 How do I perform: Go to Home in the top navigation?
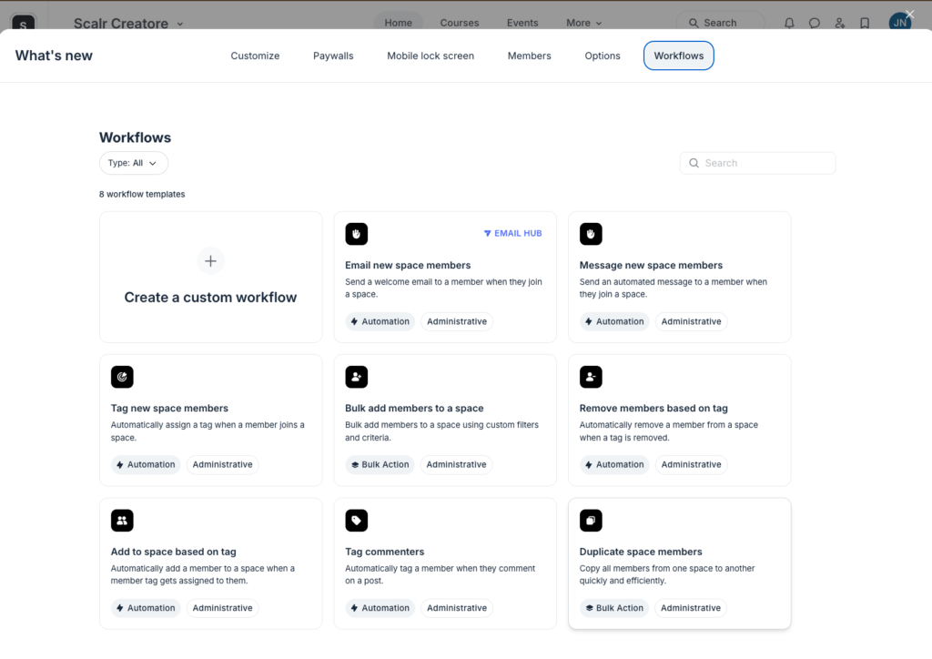click(x=398, y=23)
